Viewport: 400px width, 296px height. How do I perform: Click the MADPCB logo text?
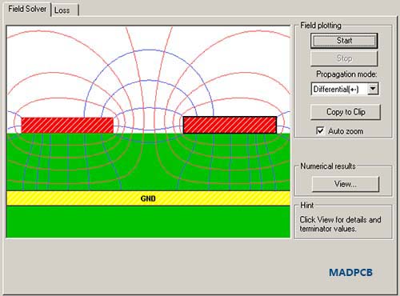coord(350,273)
